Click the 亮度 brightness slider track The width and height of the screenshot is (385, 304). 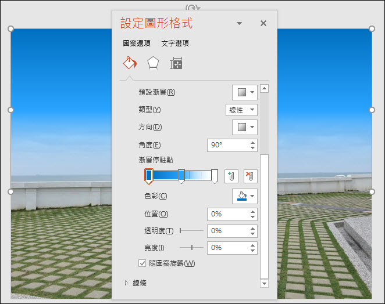(192, 248)
